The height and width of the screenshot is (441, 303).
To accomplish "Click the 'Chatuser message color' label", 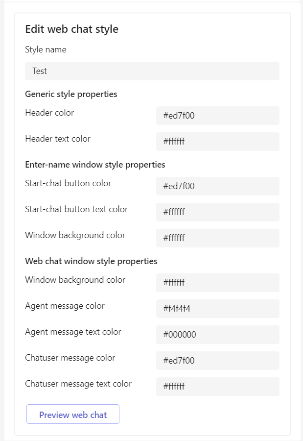I will tap(70, 358).
